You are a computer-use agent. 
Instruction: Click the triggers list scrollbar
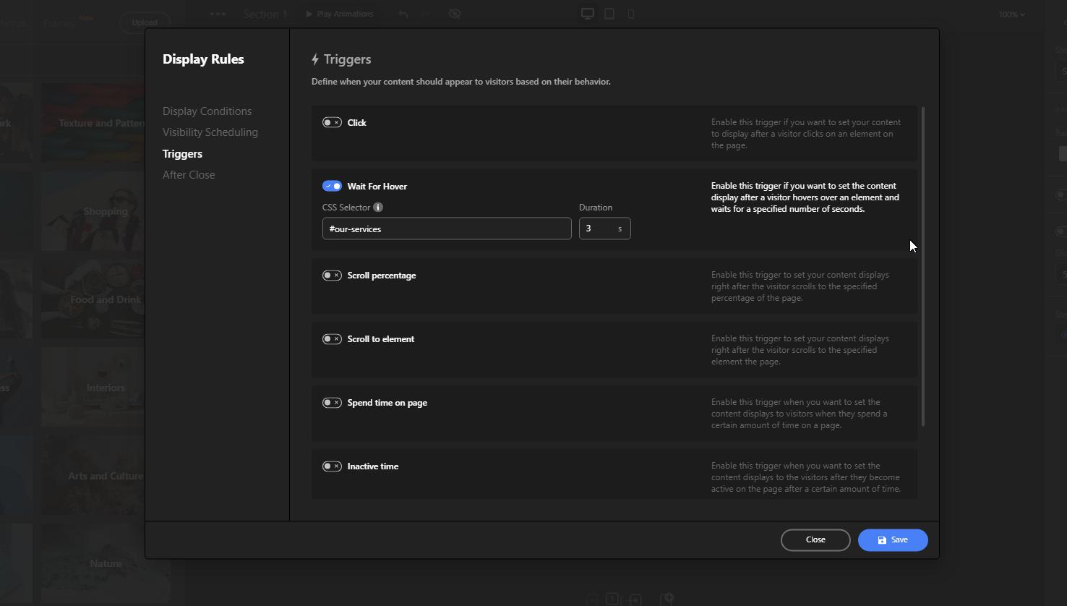click(923, 266)
